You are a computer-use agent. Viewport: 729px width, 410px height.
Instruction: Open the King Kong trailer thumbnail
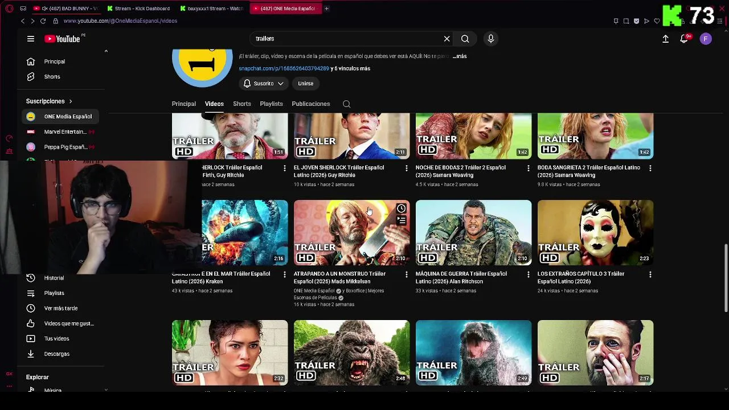pos(351,352)
